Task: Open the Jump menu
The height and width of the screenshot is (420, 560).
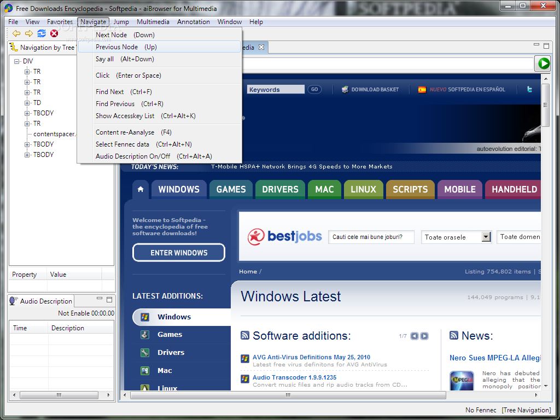Action: pos(121,22)
